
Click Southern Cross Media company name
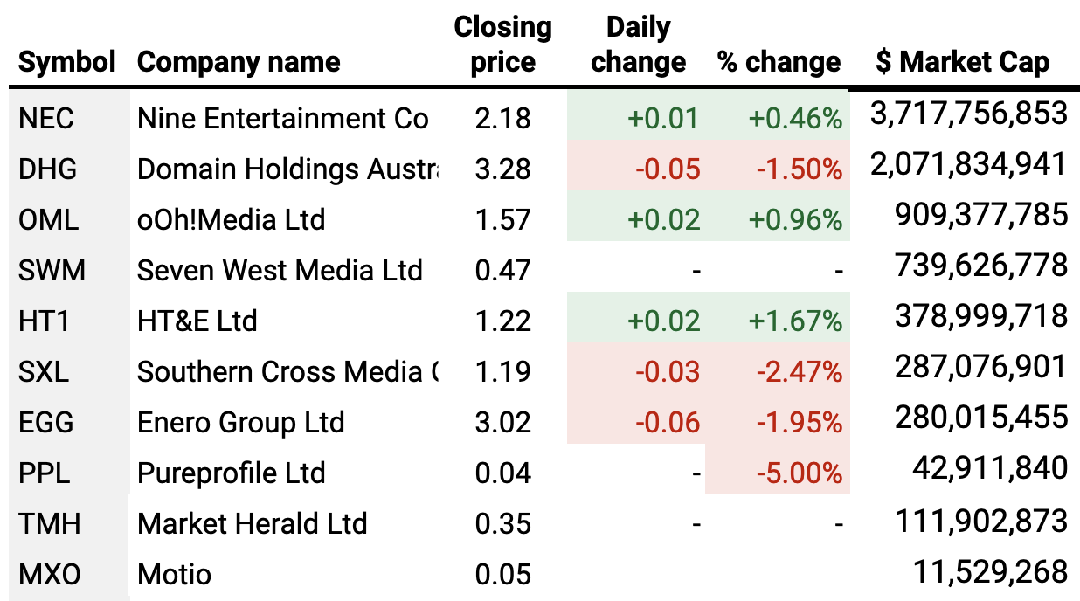pyautogui.click(x=287, y=371)
